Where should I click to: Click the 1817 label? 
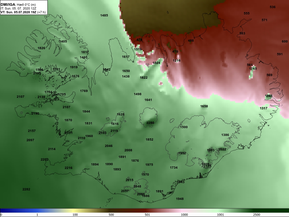pyautogui.click(x=85, y=52)
